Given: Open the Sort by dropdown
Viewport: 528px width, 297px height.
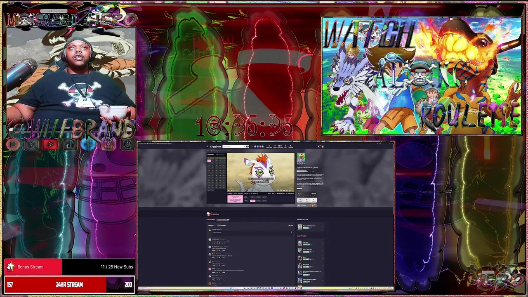Looking at the screenshot, I should (290, 225).
